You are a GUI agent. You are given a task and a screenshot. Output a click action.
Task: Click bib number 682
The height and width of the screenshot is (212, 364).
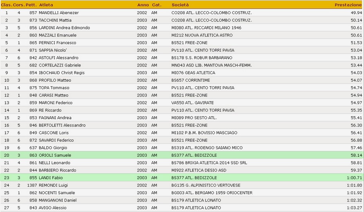click(x=33, y=65)
